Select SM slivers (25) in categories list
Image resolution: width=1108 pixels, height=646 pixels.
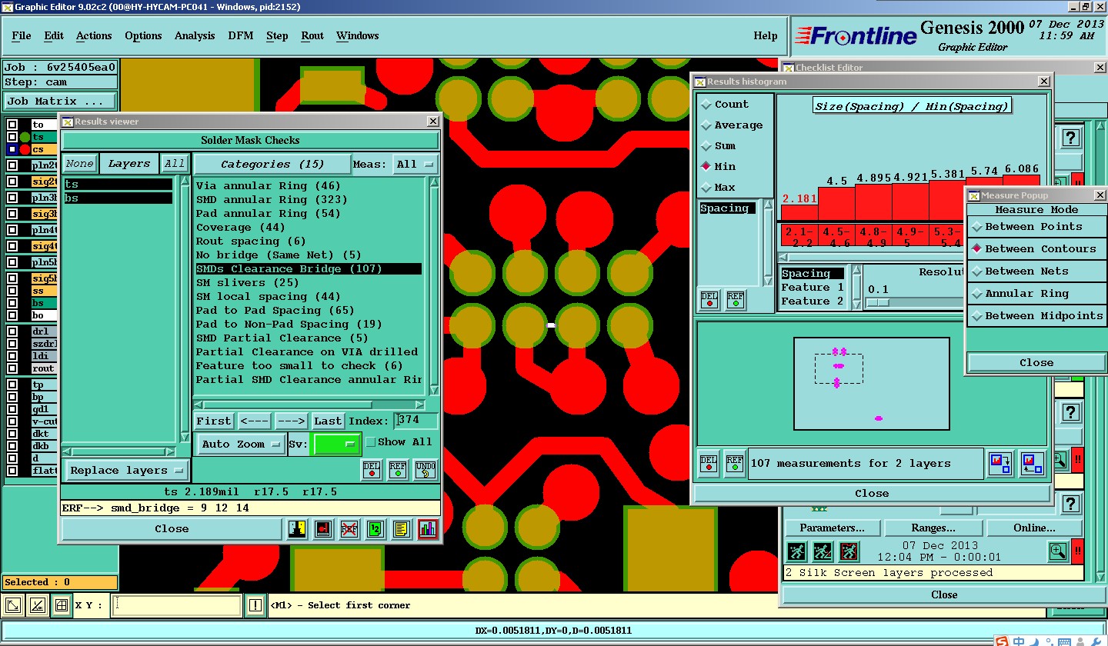pyautogui.click(x=247, y=283)
